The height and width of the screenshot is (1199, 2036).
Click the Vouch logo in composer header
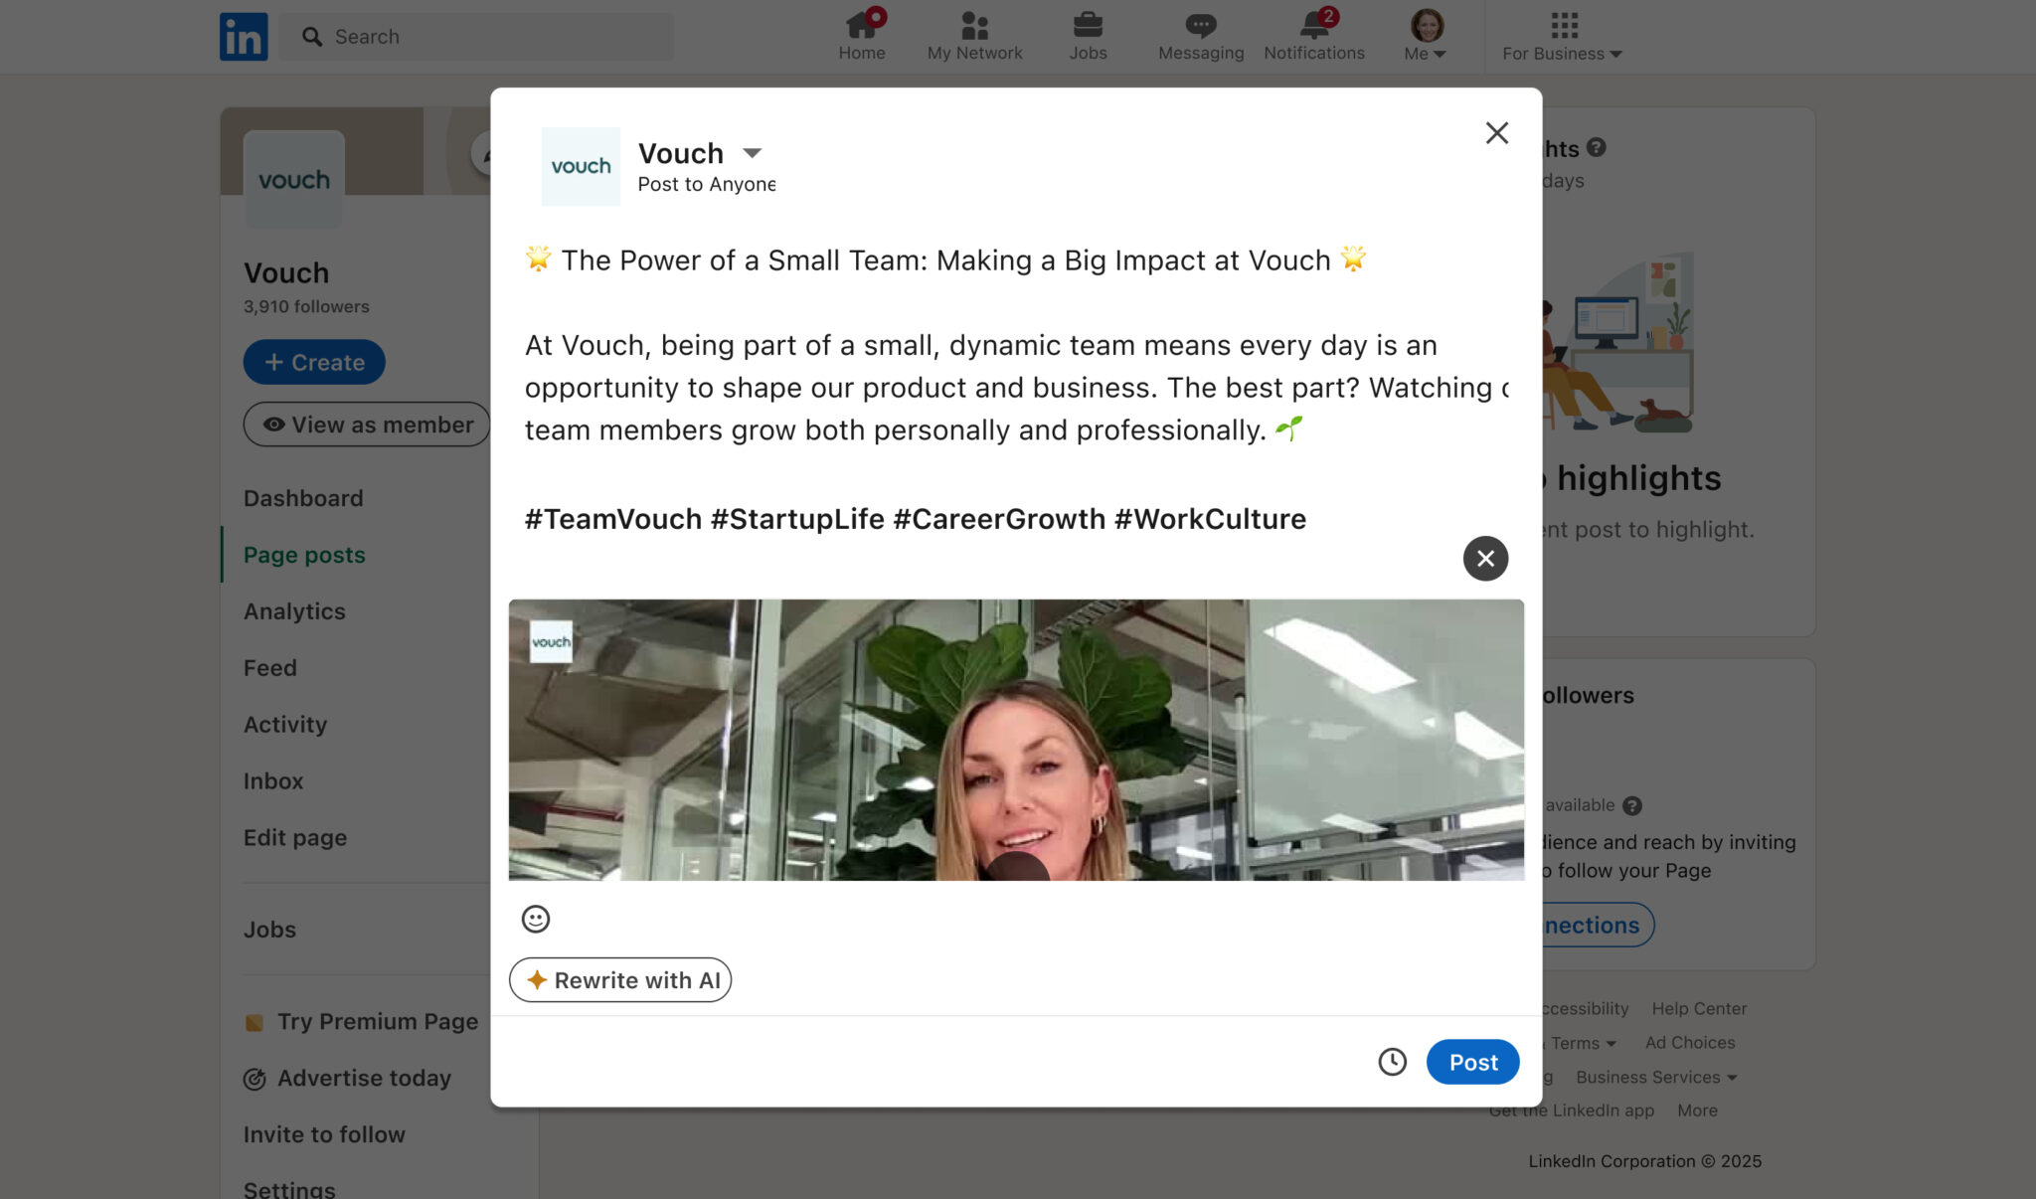[x=581, y=166]
